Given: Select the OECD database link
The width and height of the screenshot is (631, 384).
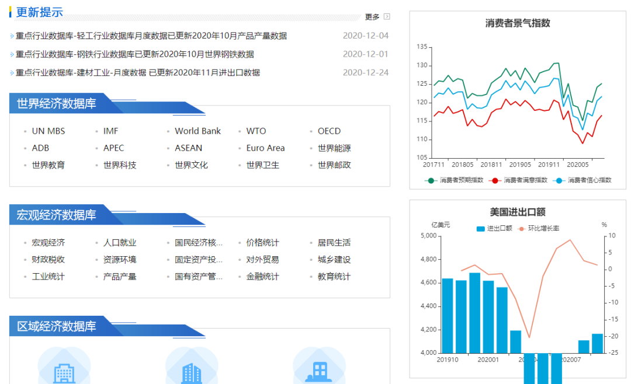Looking at the screenshot, I should (329, 131).
